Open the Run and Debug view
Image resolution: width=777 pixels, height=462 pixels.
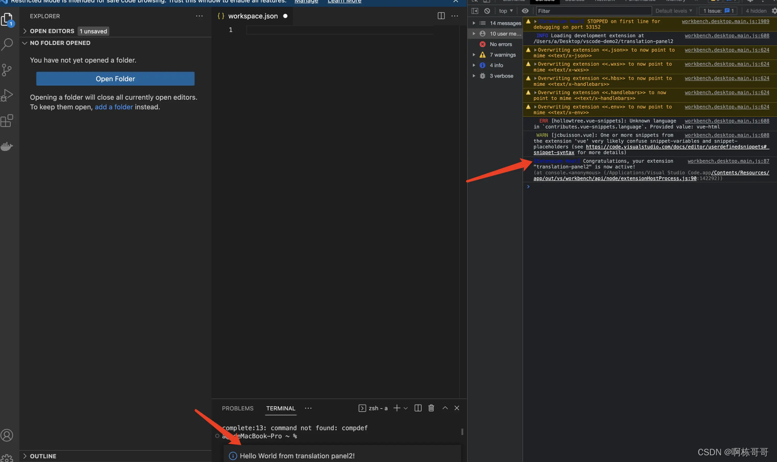pos(7,95)
